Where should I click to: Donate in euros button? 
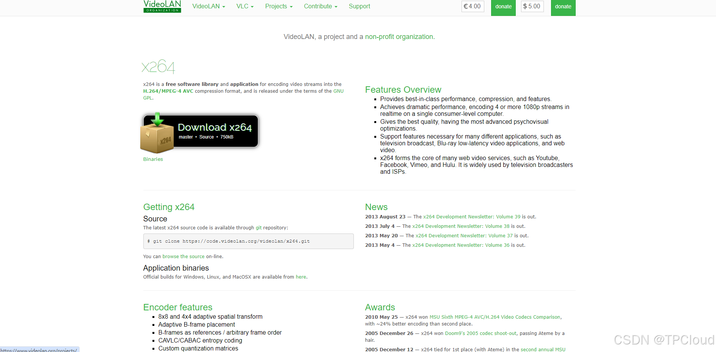(503, 7)
